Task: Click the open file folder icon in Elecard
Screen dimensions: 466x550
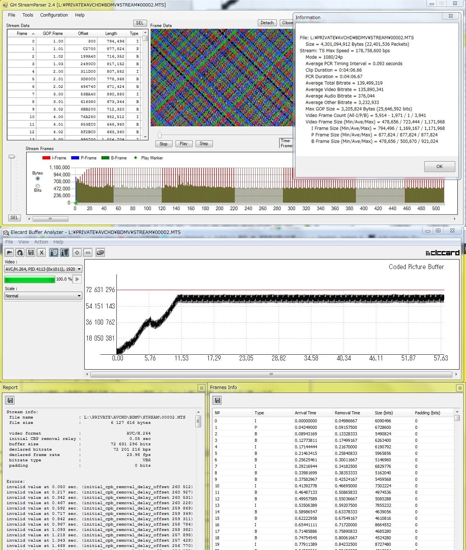Action: pos(10,253)
